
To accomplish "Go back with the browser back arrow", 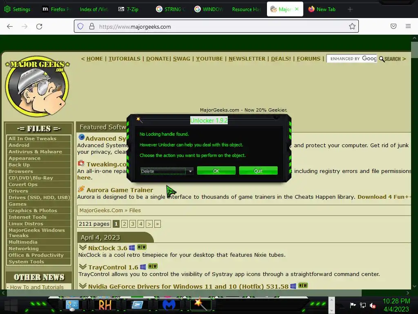I will 10,27.
